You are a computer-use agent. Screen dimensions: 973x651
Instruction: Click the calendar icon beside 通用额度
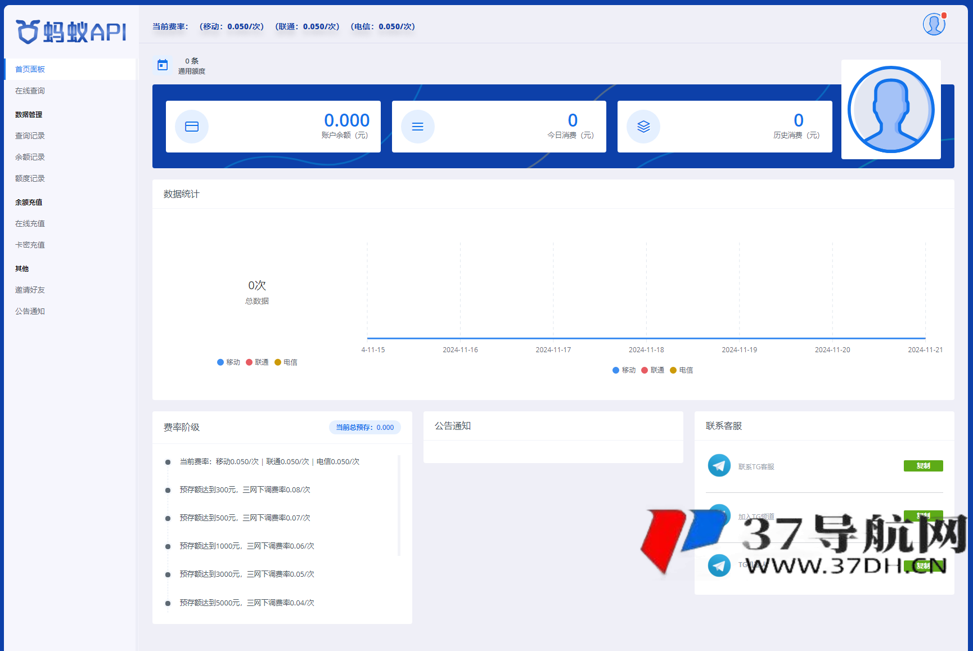pyautogui.click(x=163, y=65)
